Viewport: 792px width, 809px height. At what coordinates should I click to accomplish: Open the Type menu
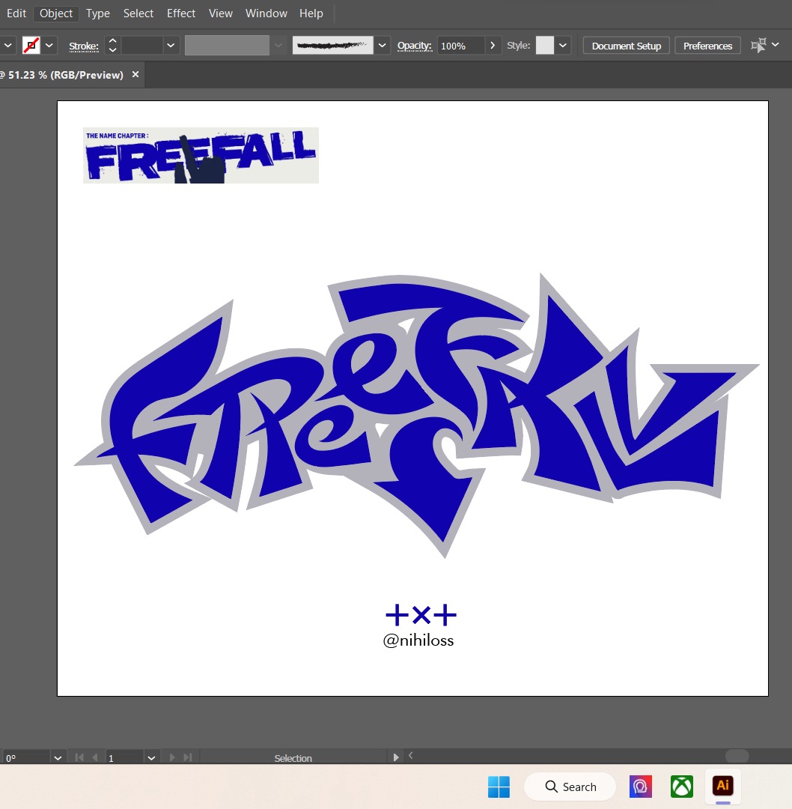[98, 13]
